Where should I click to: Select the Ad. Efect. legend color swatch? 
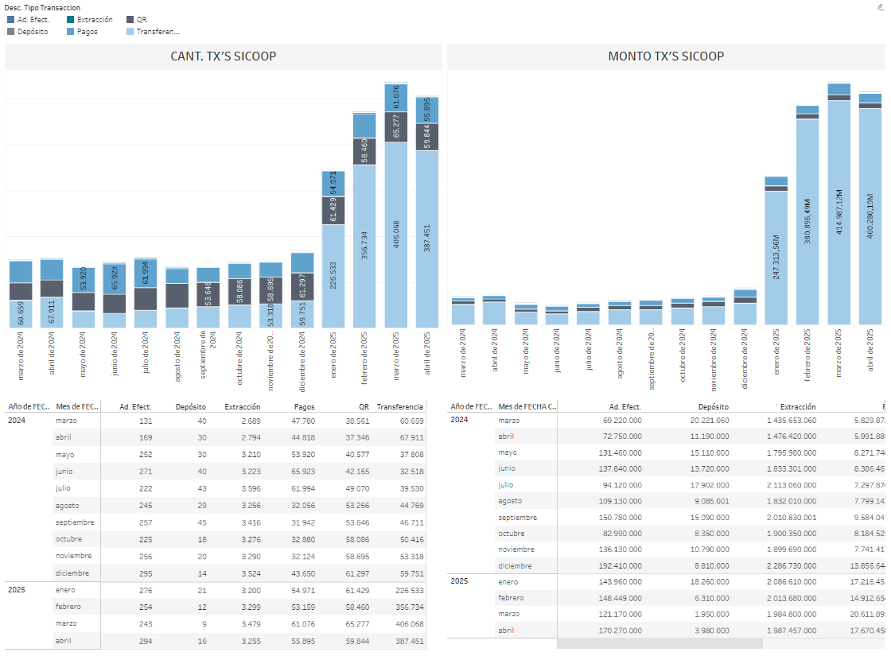click(x=10, y=19)
